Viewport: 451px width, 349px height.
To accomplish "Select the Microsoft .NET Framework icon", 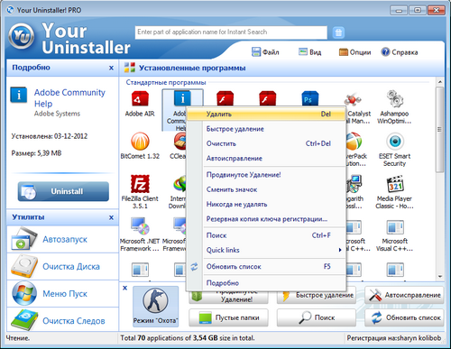I will 140,226.
